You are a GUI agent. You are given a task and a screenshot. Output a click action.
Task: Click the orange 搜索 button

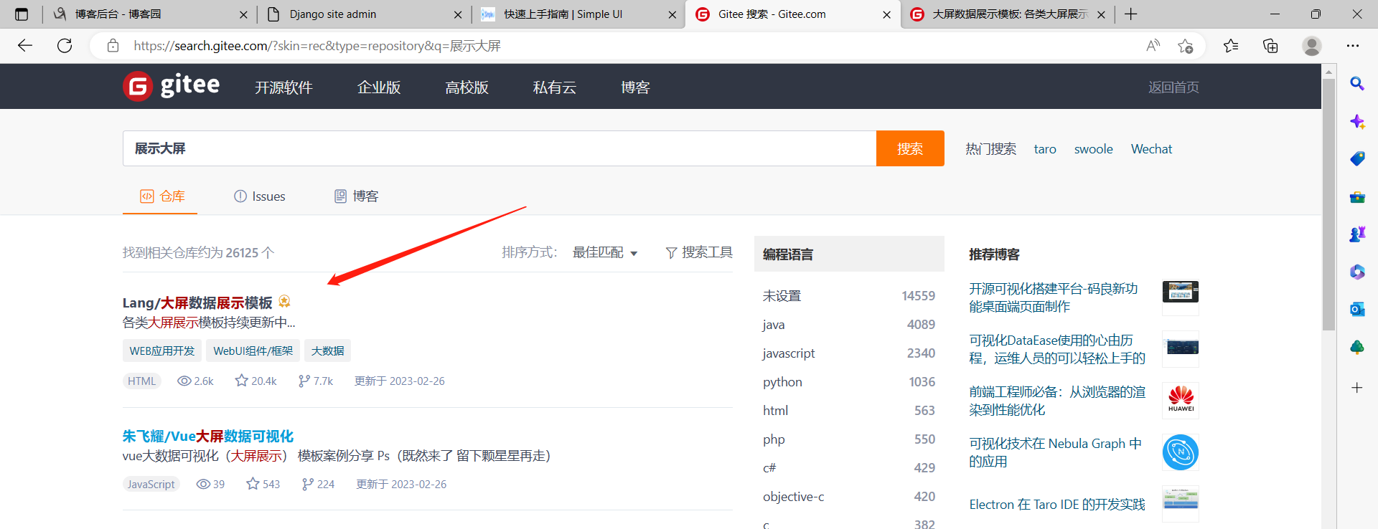click(910, 148)
